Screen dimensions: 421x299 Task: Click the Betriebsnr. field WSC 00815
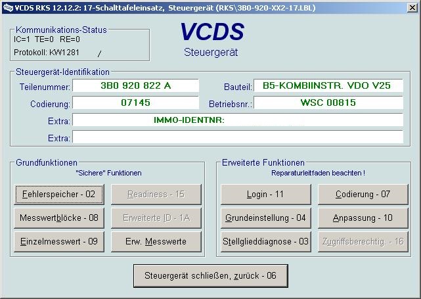(x=328, y=103)
